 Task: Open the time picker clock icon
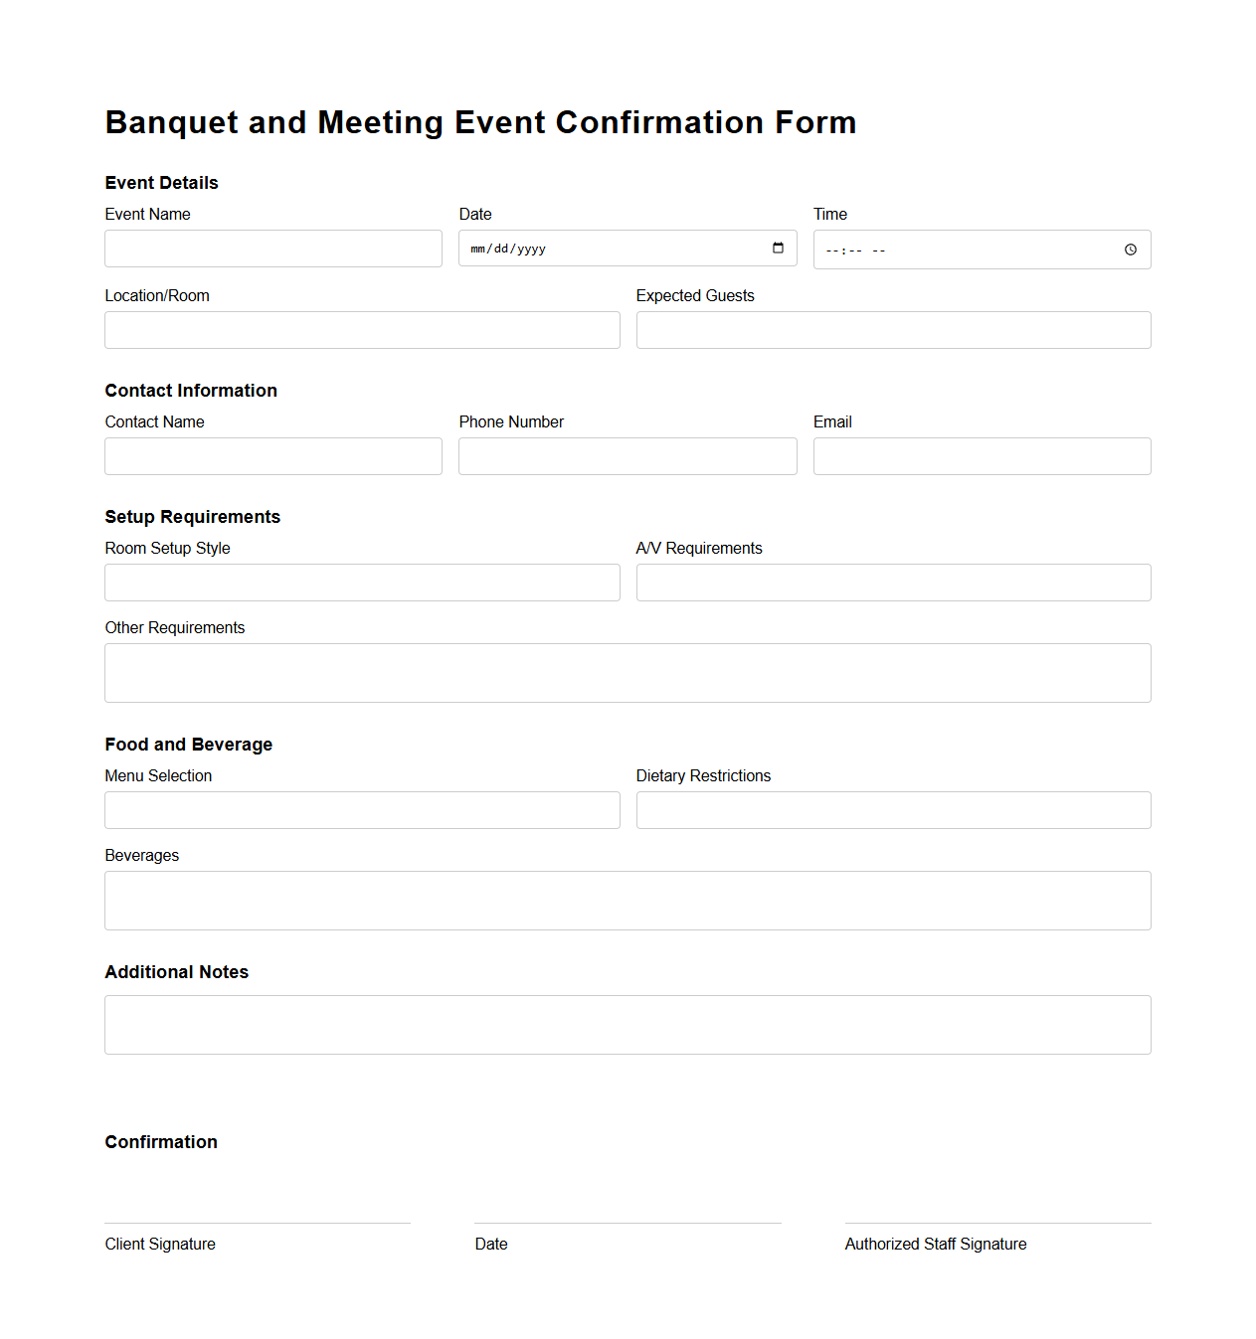[1130, 250]
